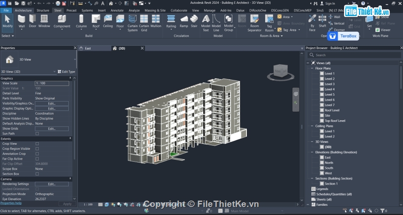This screenshot has width=403, height=215.
Task: Collapse the Floor Plans node
Action: [x=312, y=68]
